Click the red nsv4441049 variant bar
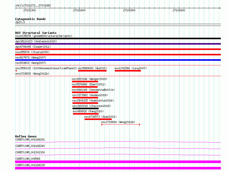Screen dimensions: 228x171 pyautogui.click(x=85, y=92)
